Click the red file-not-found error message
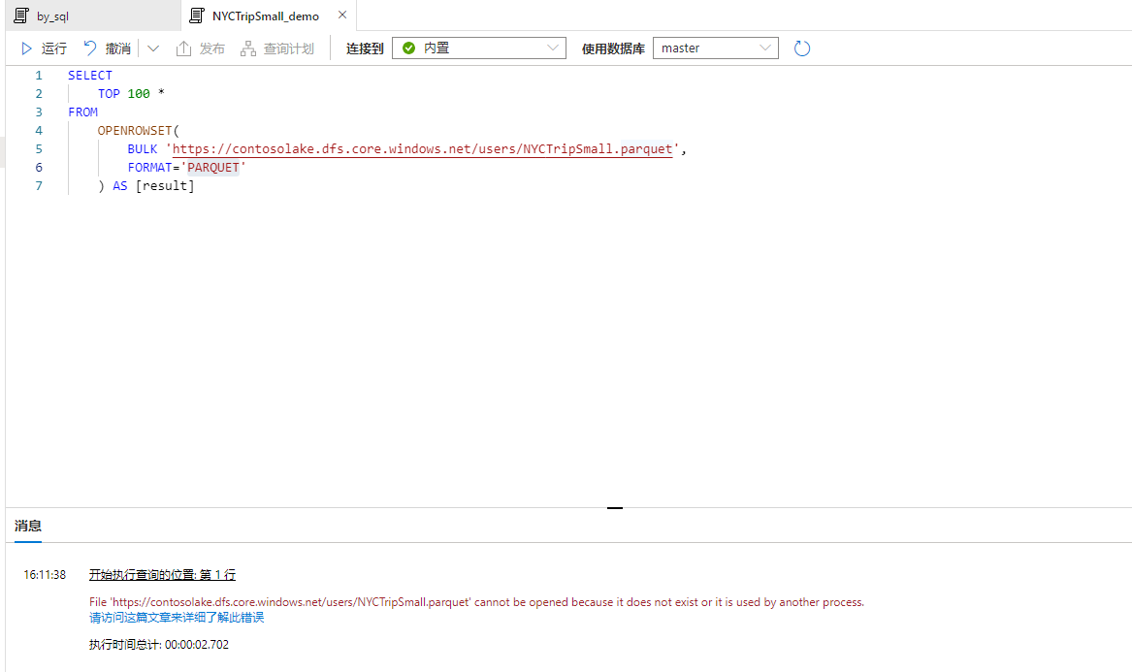The height and width of the screenshot is (672, 1132). 476,602
